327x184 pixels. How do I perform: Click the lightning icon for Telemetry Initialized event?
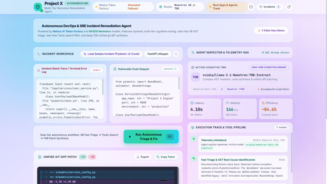[x=194, y=139]
